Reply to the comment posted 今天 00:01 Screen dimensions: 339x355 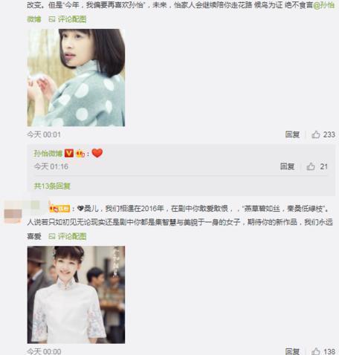tap(292, 134)
